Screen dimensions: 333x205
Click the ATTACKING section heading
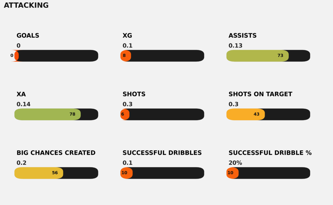pos(26,5)
